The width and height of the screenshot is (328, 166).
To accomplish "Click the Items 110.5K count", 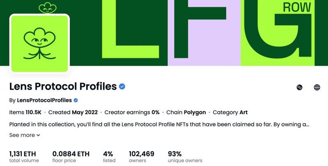I will click(26, 112).
